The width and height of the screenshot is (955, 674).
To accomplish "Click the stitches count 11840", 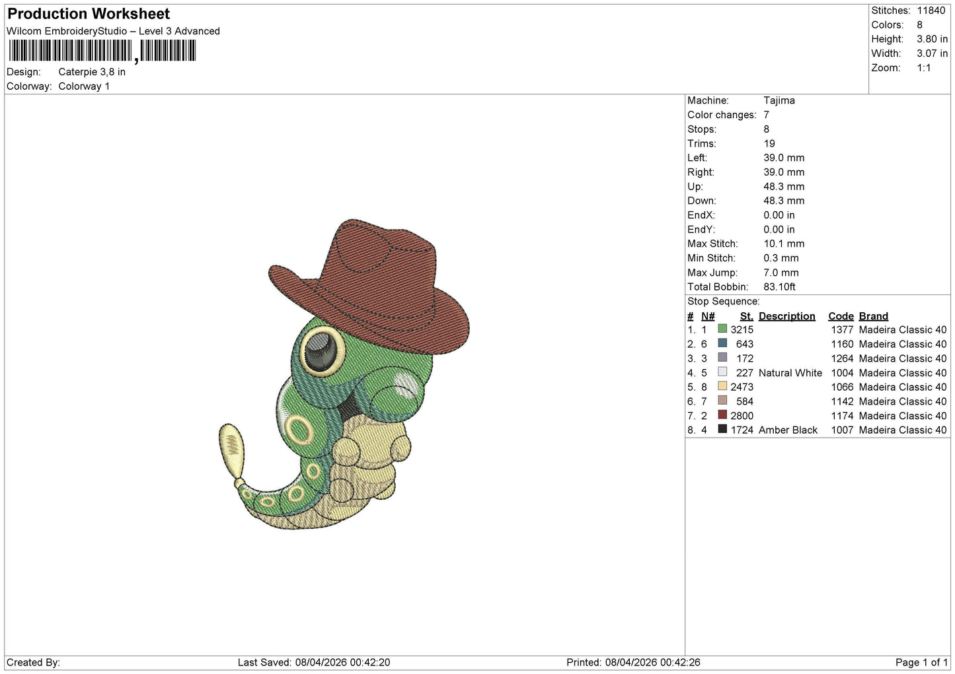I will tap(931, 11).
